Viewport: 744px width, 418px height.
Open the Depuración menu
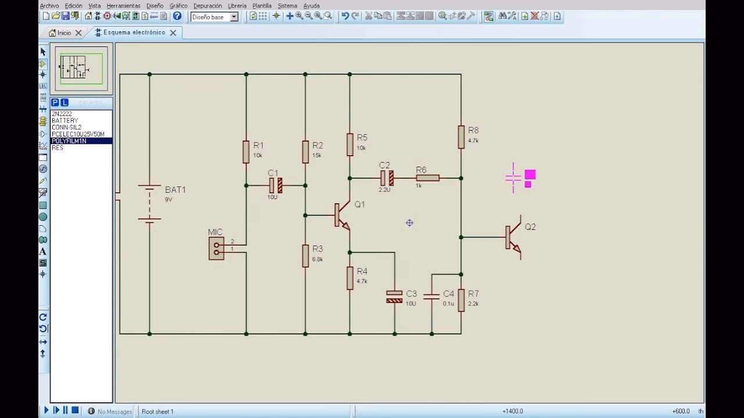pyautogui.click(x=208, y=5)
